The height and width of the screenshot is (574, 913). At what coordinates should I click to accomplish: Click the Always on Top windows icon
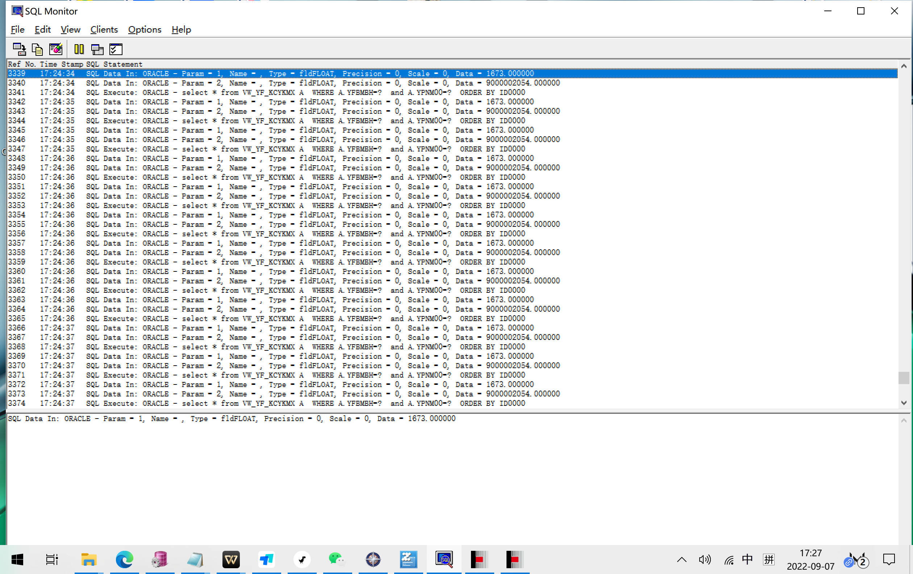(97, 49)
